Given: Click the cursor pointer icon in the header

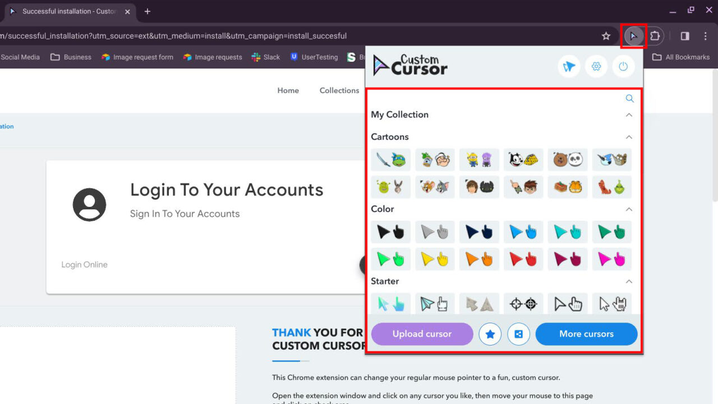Looking at the screenshot, I should 569,66.
